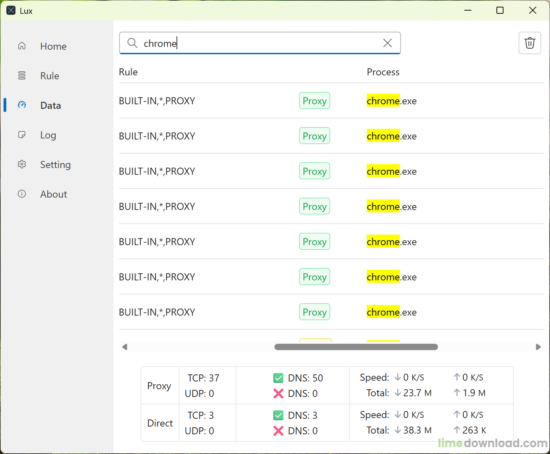Open the Setting gear icon
The image size is (550, 454).
coord(21,164)
